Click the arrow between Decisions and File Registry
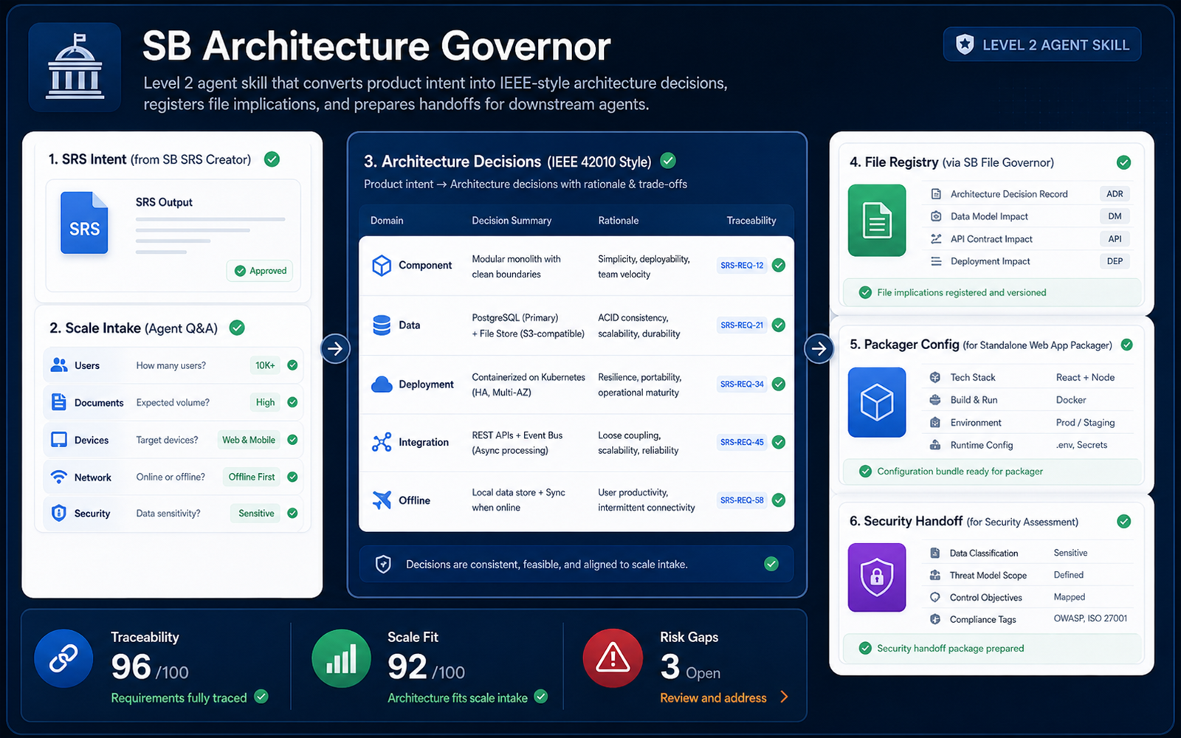The height and width of the screenshot is (738, 1181). click(819, 348)
